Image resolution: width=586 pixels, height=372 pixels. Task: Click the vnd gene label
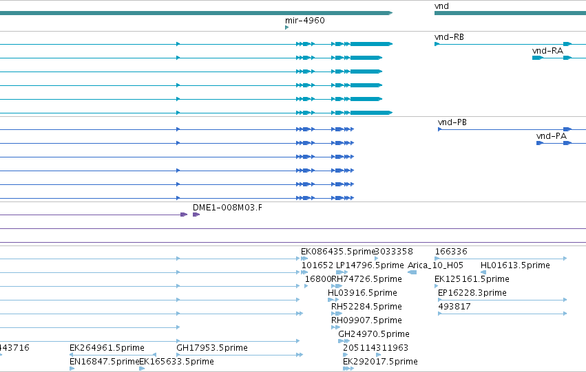(441, 6)
